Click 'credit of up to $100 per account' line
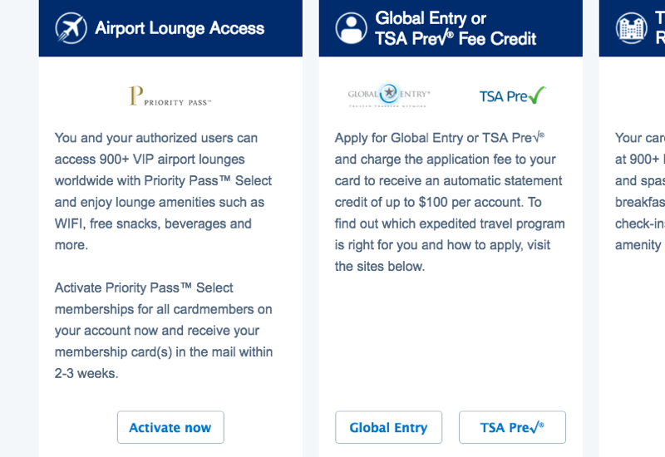The width and height of the screenshot is (665, 457). [438, 202]
